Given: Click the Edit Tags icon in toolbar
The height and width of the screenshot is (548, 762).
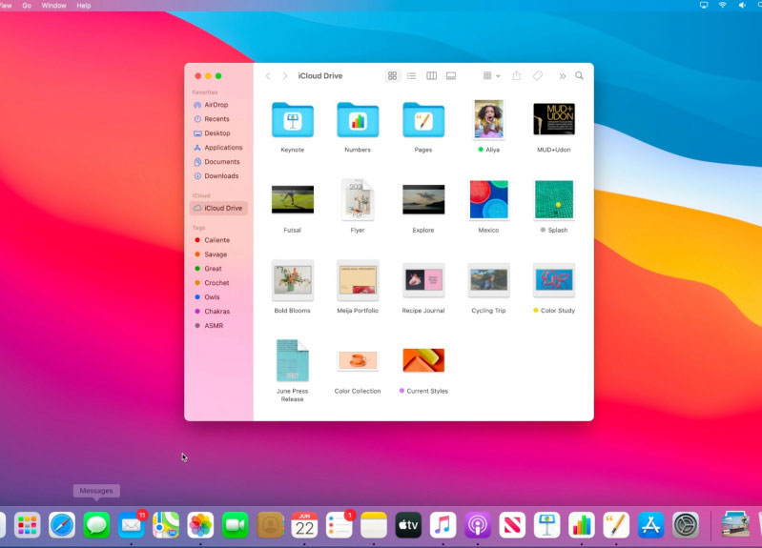Looking at the screenshot, I should (538, 76).
